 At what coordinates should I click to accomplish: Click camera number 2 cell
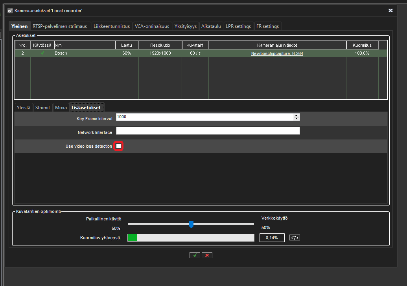22,53
